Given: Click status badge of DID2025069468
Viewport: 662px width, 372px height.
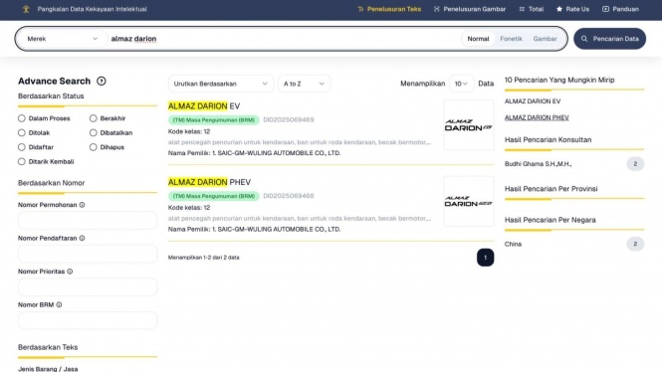Looking at the screenshot, I should click(x=214, y=196).
